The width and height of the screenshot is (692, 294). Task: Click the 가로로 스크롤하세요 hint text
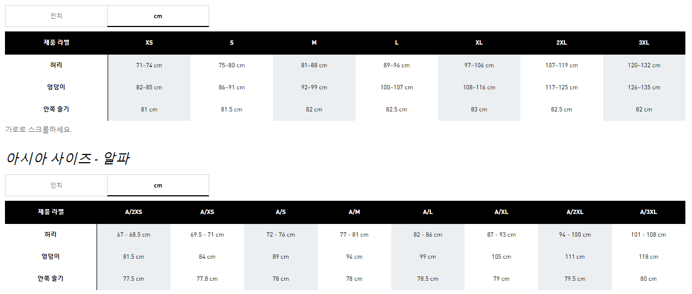pyautogui.click(x=39, y=130)
